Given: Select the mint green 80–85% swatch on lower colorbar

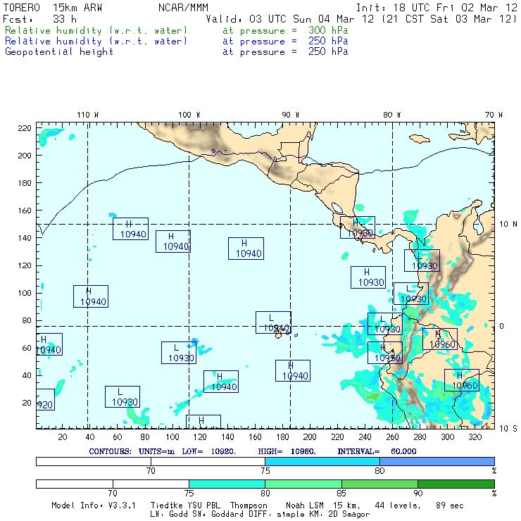Looking at the screenshot, I should (x=303, y=484).
